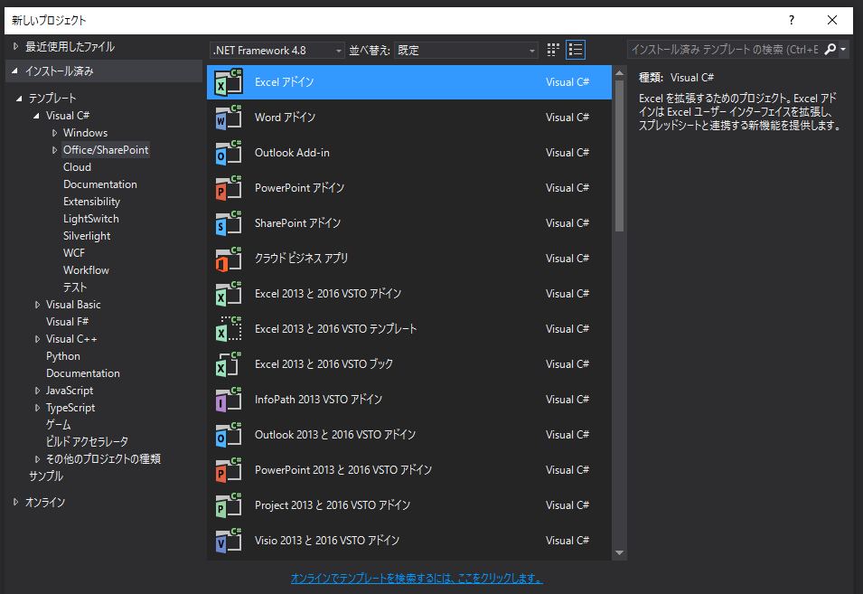Switch to small icons grid view

553,50
